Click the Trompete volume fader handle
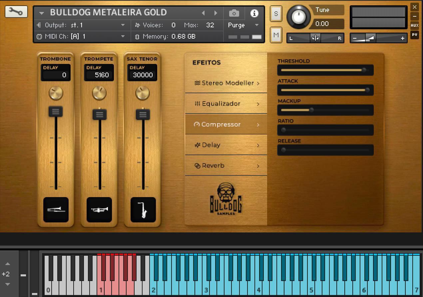Viewport: 423px width, 297px height. (x=99, y=115)
